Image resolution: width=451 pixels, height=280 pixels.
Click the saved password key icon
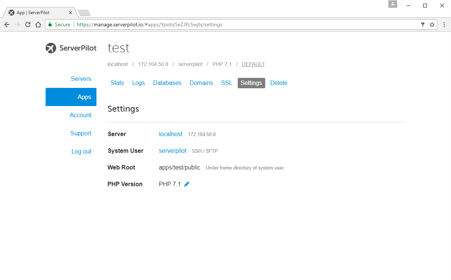tap(422, 24)
